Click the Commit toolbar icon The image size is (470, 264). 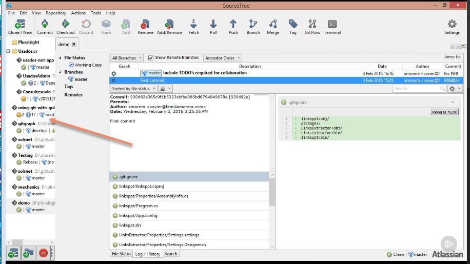click(45, 27)
